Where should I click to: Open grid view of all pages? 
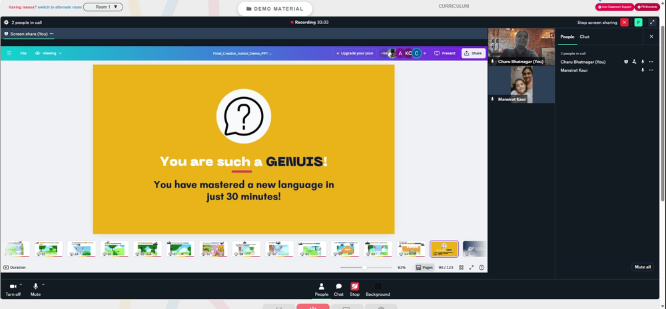pos(462,267)
